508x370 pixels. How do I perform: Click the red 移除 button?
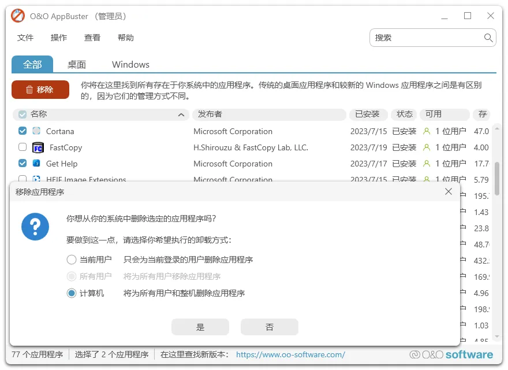pyautogui.click(x=40, y=90)
